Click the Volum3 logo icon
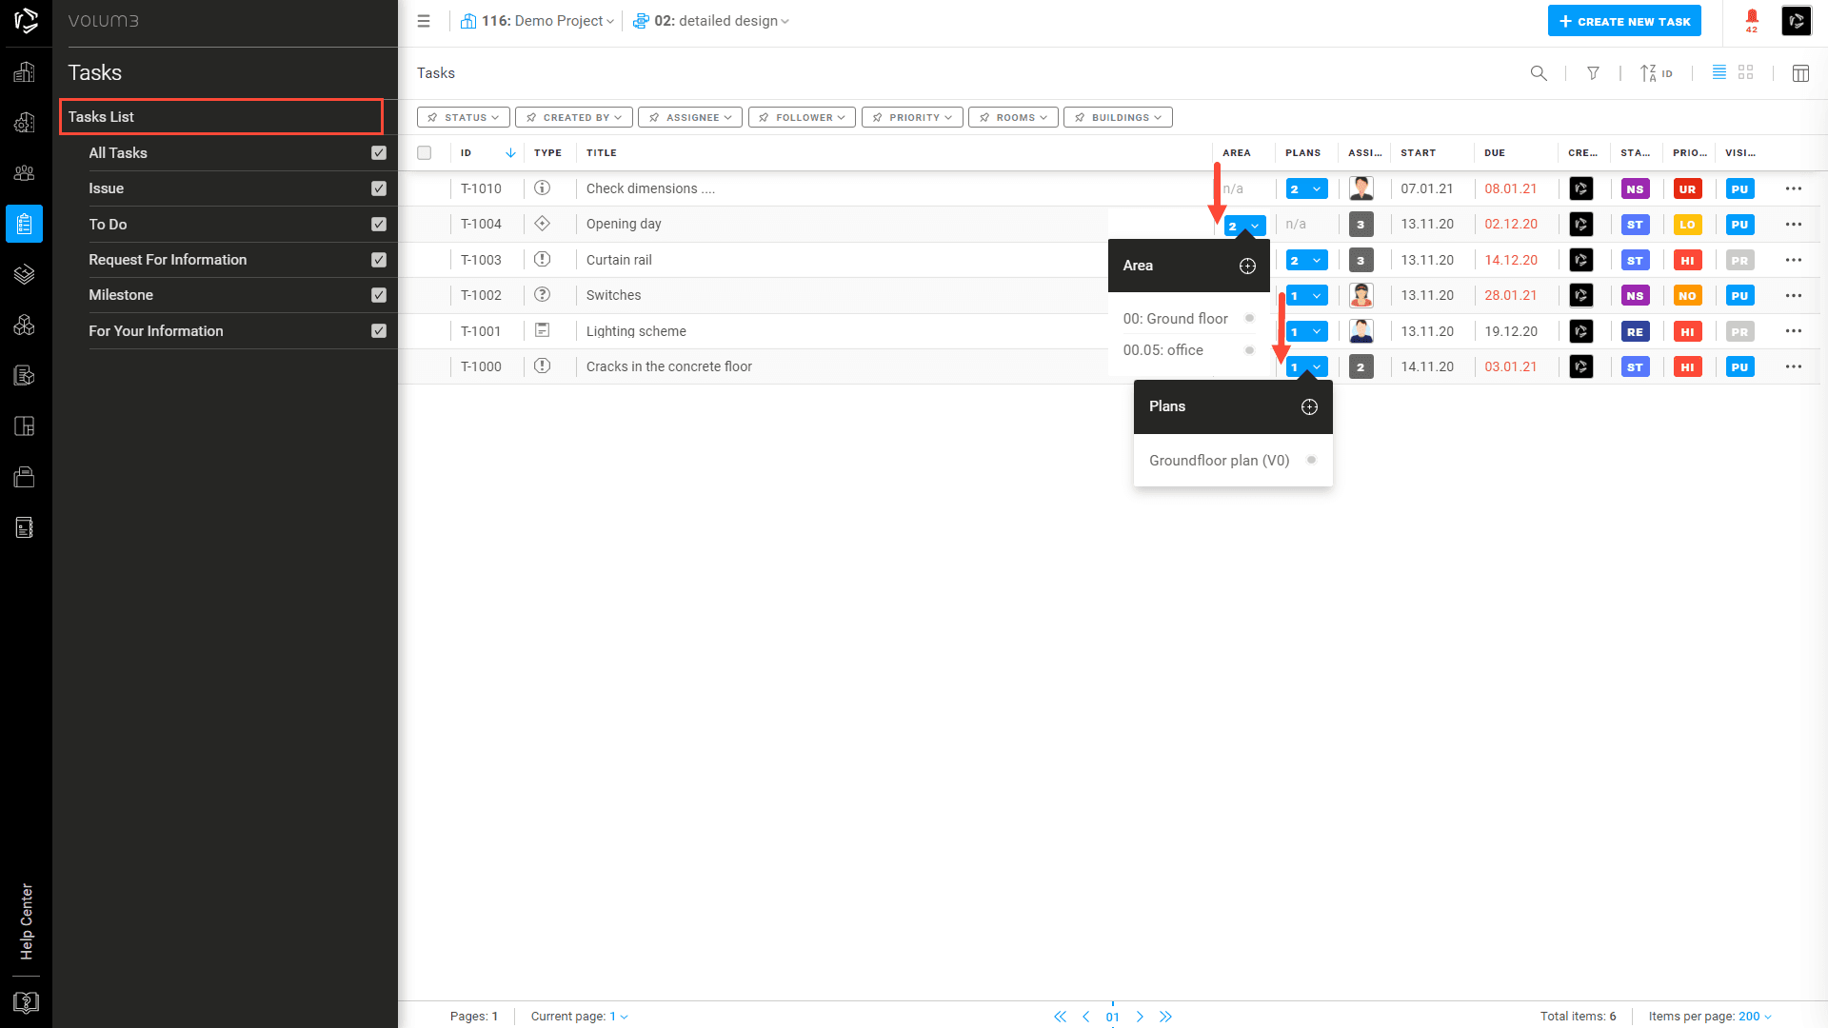The width and height of the screenshot is (1828, 1028). pyautogui.click(x=26, y=20)
